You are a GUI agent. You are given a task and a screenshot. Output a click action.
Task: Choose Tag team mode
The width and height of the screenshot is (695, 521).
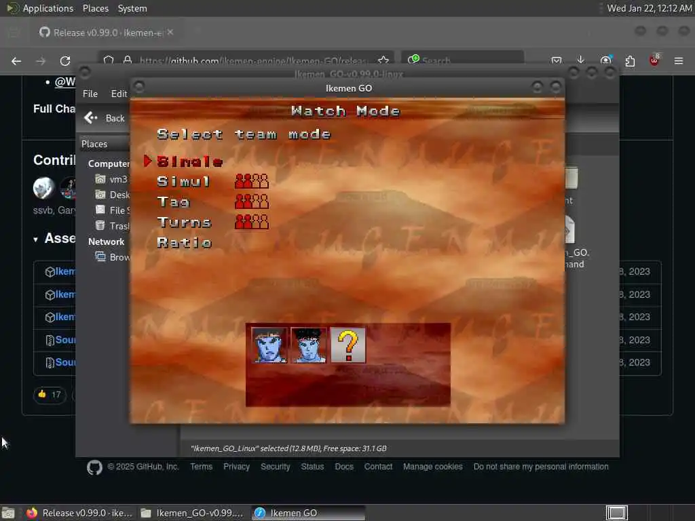pyautogui.click(x=173, y=202)
